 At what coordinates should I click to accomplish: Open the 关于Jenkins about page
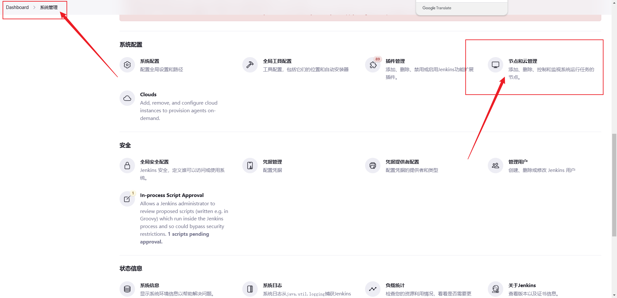tap(522, 285)
